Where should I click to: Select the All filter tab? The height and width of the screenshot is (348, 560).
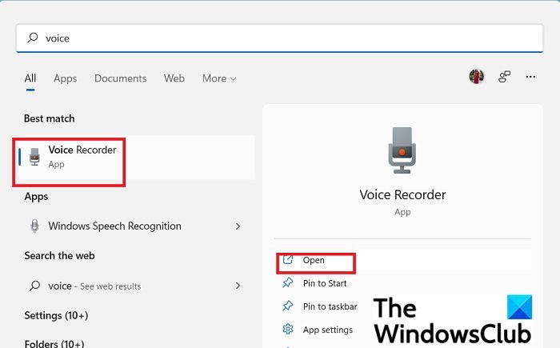[x=30, y=78]
